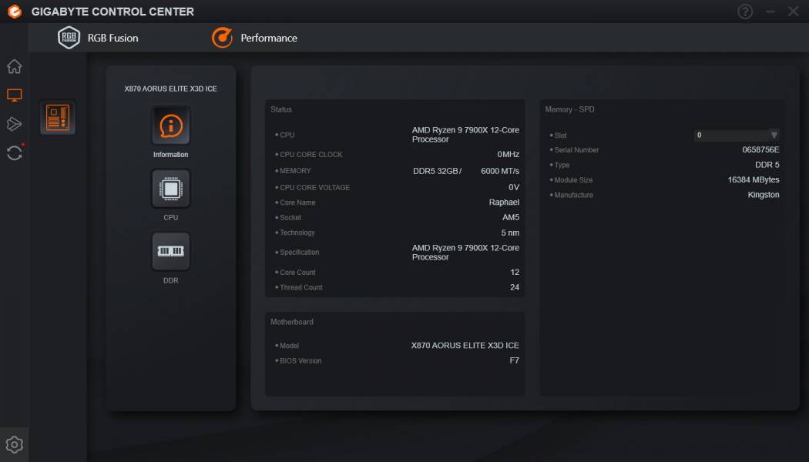Screen dimensions: 809x462
Task: Switch to the Performance tab label
Action: tap(269, 38)
